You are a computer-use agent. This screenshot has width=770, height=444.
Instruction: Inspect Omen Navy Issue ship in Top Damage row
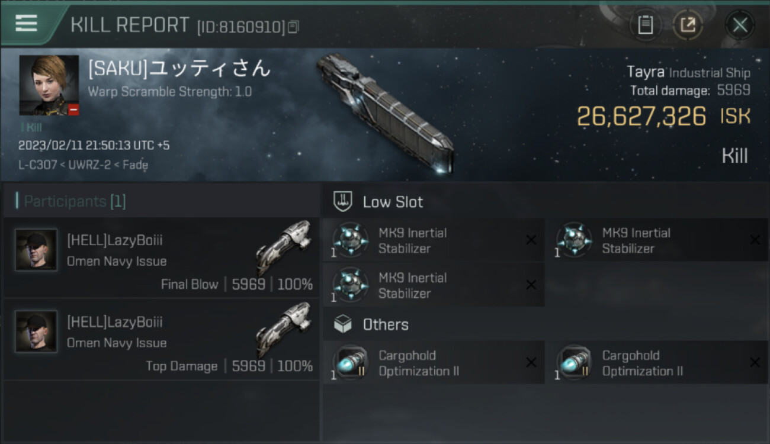click(283, 329)
